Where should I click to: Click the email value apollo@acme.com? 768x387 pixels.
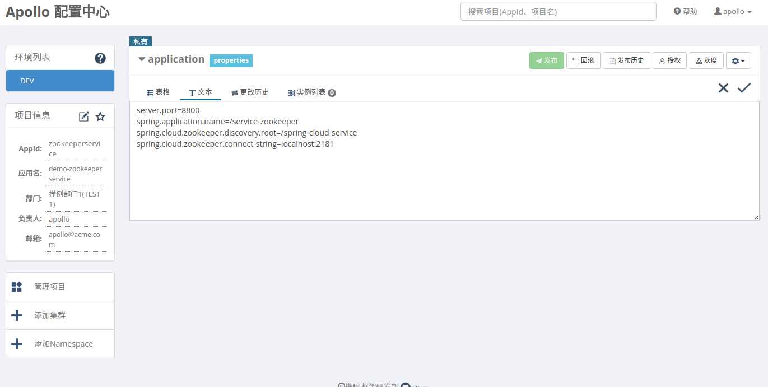(x=75, y=239)
